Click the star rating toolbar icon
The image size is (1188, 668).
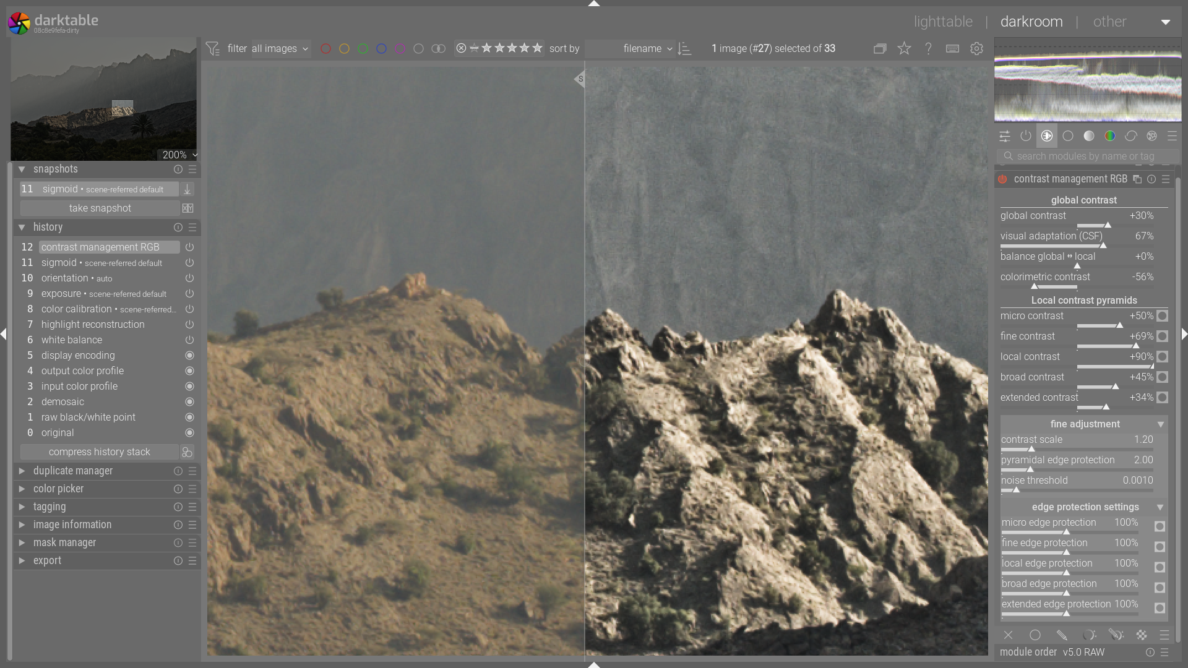904,49
